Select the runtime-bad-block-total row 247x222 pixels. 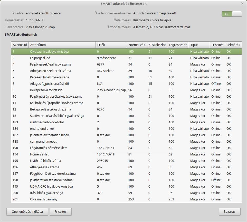127,122
